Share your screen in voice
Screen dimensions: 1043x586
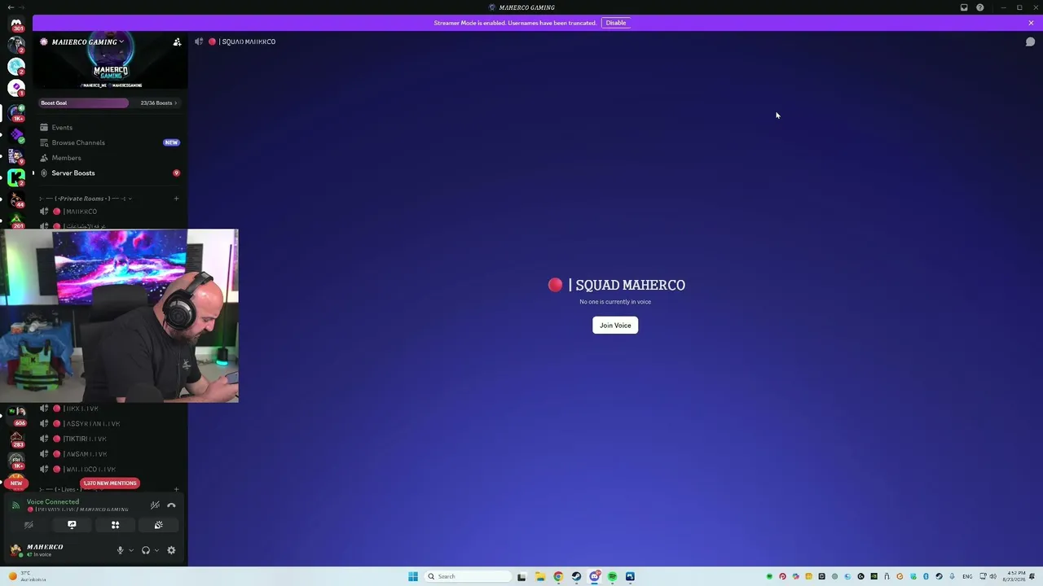click(72, 525)
